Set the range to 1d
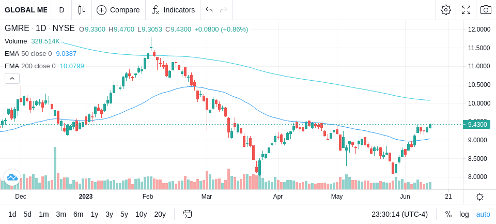 tap(12, 214)
